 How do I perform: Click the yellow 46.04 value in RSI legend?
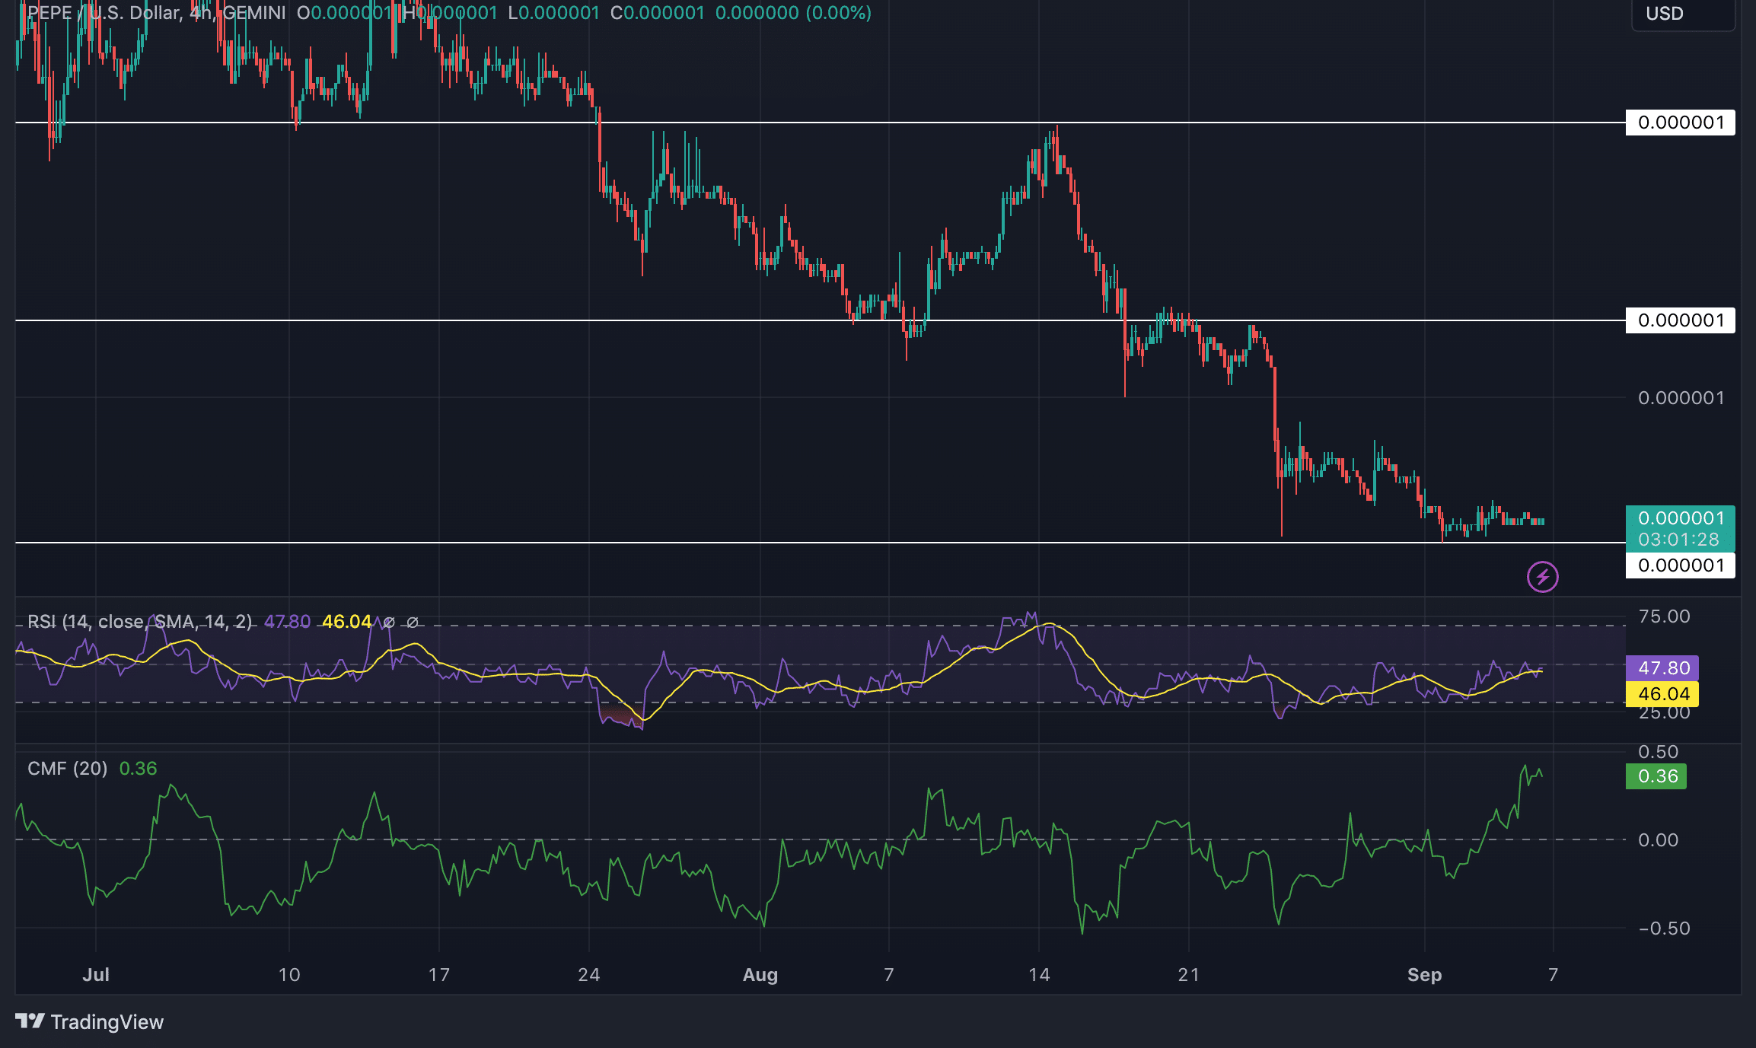(x=346, y=622)
